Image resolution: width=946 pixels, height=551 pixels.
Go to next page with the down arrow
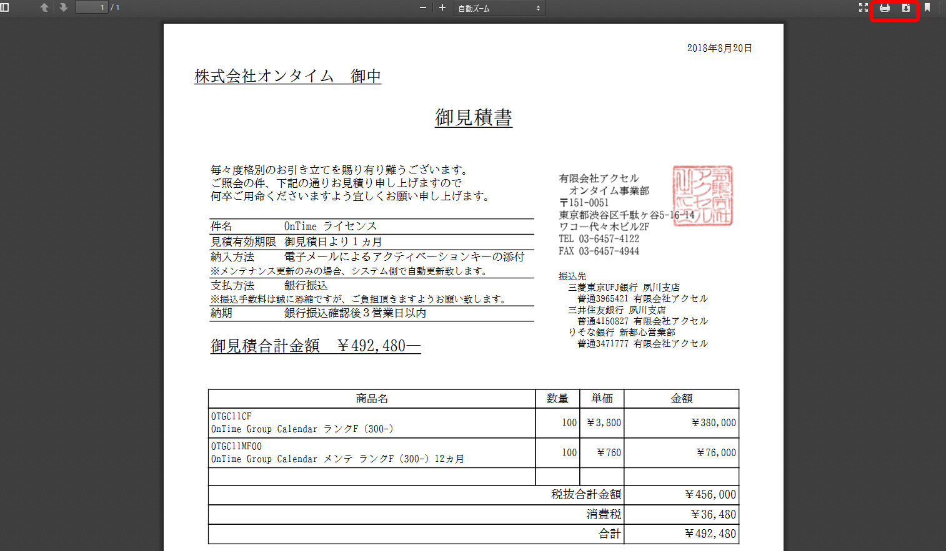click(x=63, y=8)
